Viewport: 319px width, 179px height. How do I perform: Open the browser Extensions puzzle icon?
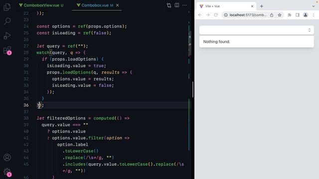(290, 15)
